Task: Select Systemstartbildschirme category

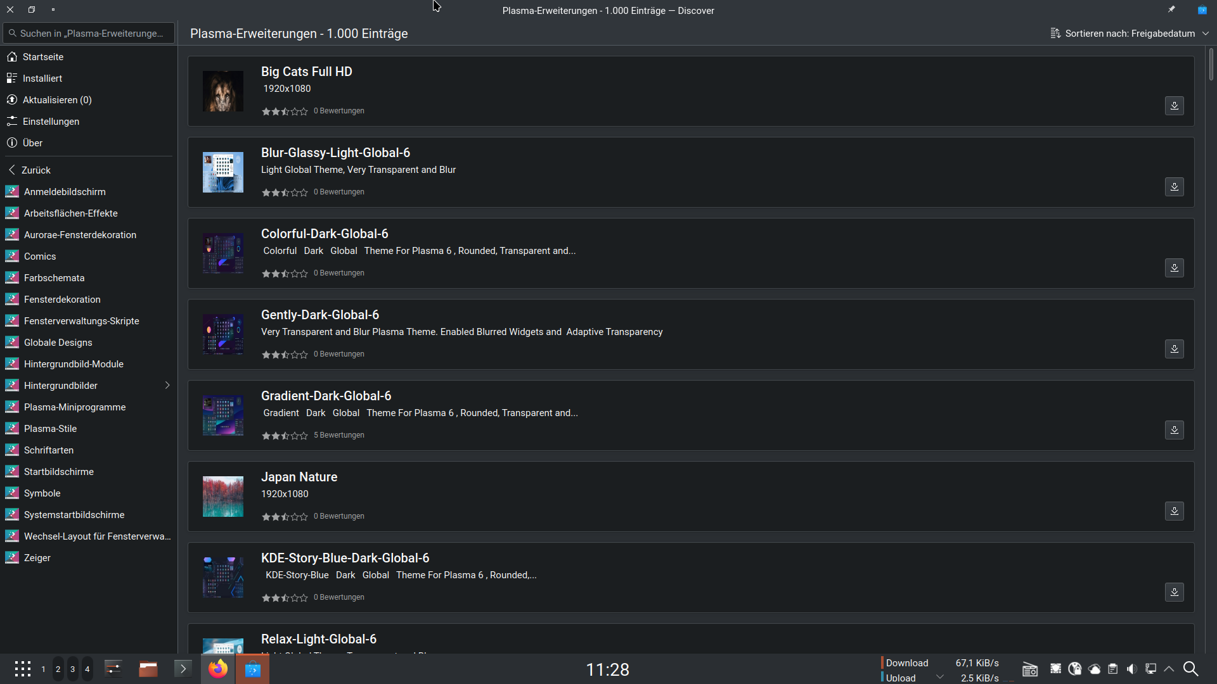Action: point(89,515)
